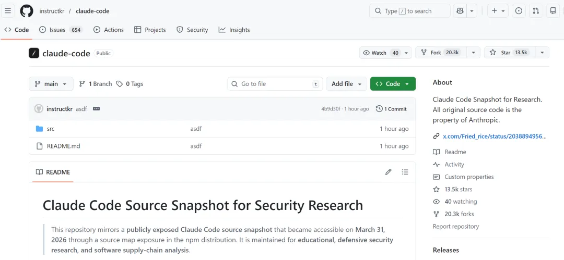Click the GitHub logo icon
The width and height of the screenshot is (564, 260).
27,11
